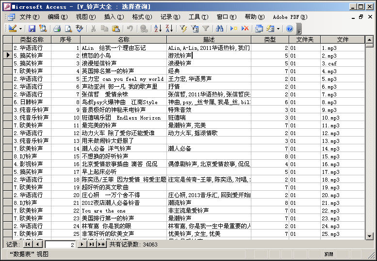The height and width of the screenshot is (261, 377).
Task: Open the 编辑(E) menu
Action: [58, 17]
